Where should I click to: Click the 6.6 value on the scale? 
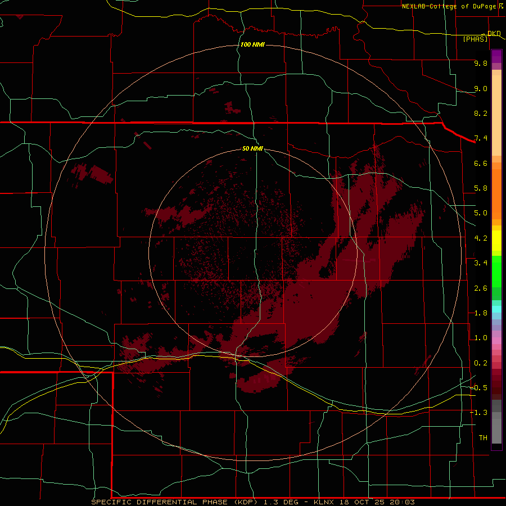pos(481,163)
